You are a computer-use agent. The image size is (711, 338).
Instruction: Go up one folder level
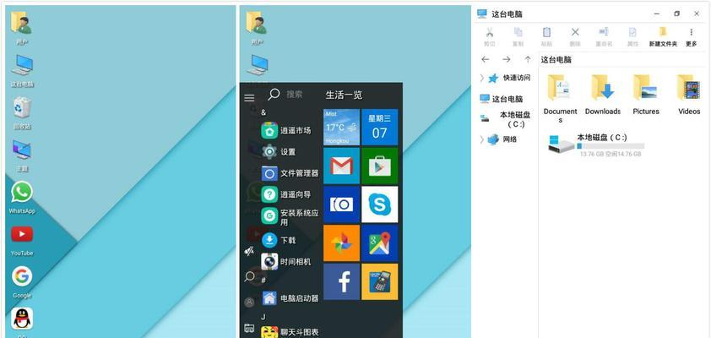coord(528,59)
